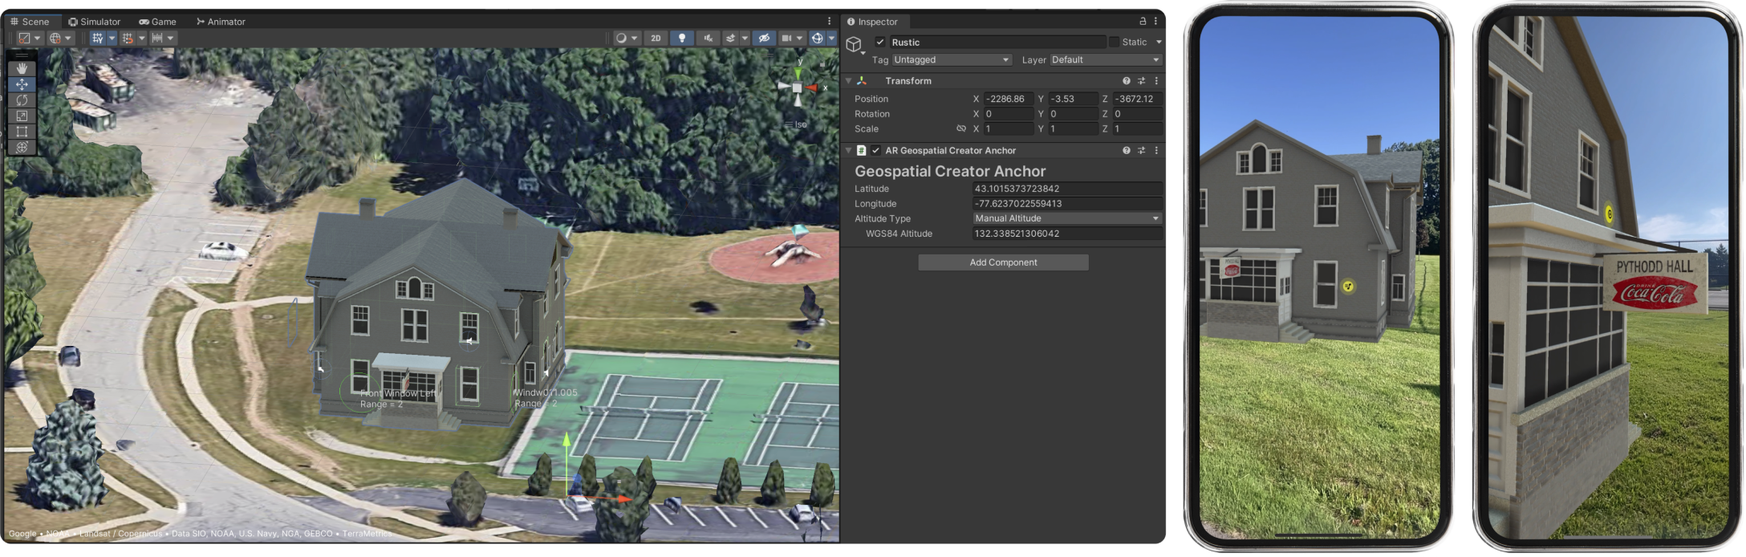Toggle grid visibility icon in Scene toolbar
1746x557 pixels.
click(98, 38)
